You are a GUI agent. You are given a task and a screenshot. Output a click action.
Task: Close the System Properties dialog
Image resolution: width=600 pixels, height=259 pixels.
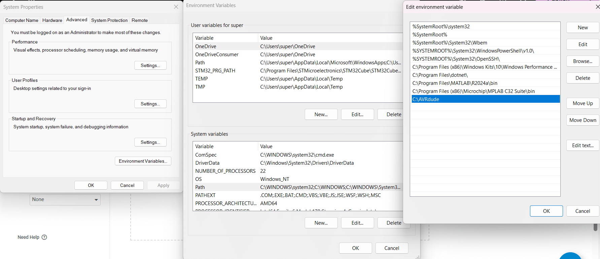point(176,7)
